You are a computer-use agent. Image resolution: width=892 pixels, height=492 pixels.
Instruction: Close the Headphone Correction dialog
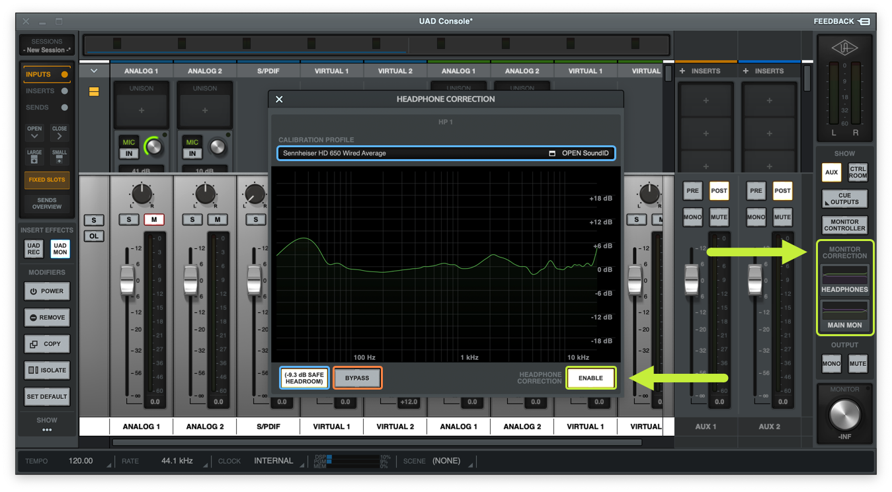(x=279, y=99)
